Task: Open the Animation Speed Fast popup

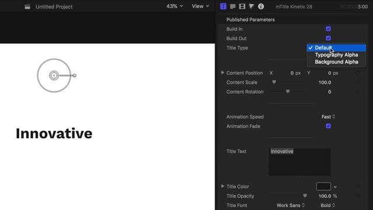Action: tap(328, 117)
